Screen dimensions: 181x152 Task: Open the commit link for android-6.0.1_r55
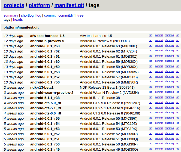point(159,118)
